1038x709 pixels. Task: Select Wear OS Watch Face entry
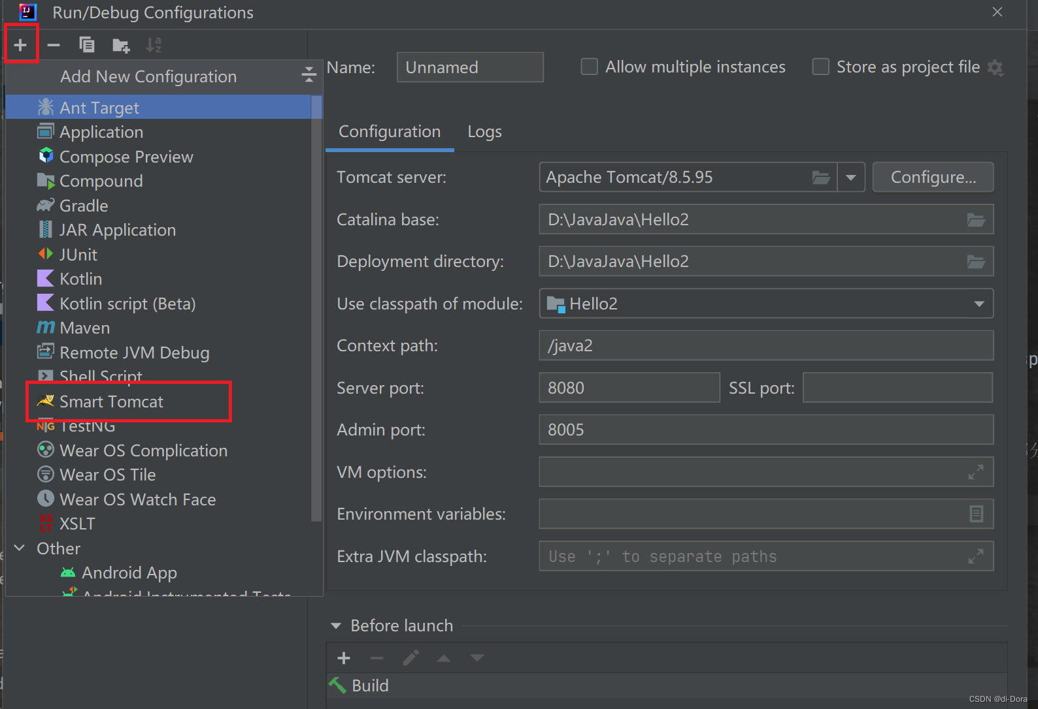[159, 499]
